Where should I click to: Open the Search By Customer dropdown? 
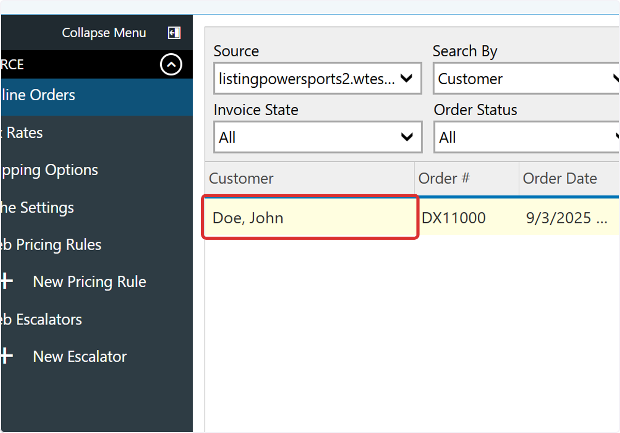coord(526,79)
